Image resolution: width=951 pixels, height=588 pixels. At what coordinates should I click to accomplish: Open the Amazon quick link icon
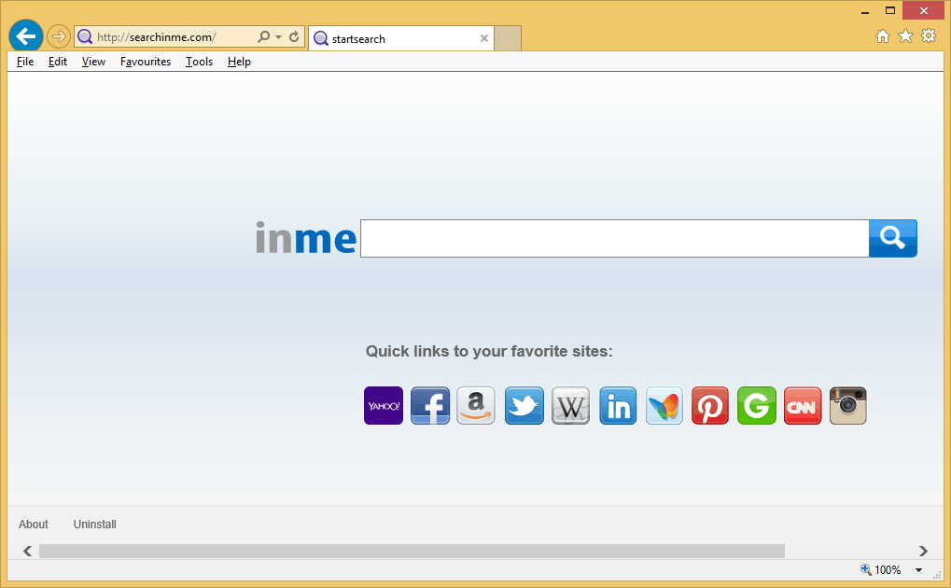[476, 405]
